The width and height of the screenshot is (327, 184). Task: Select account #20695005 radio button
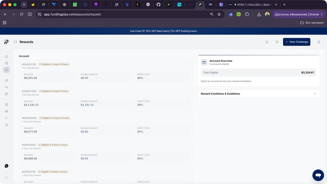point(188,118)
